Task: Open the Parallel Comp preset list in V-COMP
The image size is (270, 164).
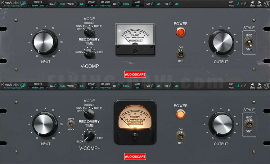Action: 38,6
